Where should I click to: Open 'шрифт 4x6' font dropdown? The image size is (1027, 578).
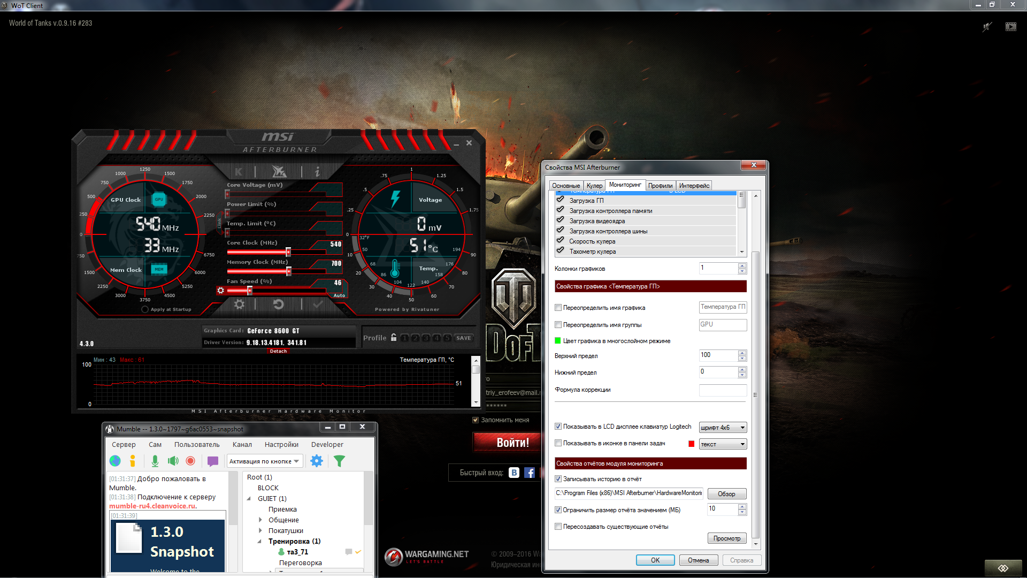click(723, 428)
